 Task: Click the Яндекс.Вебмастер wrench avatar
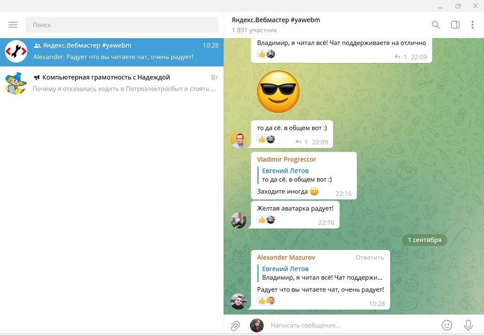coord(16,52)
